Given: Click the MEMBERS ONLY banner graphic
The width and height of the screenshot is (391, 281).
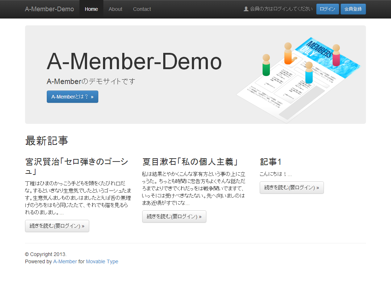Looking at the screenshot, I should click(x=319, y=51).
